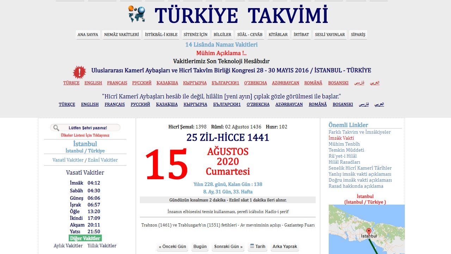The height and width of the screenshot is (254, 451).
Task: Select red O'ZBEKCHA language link
Action: point(255,83)
